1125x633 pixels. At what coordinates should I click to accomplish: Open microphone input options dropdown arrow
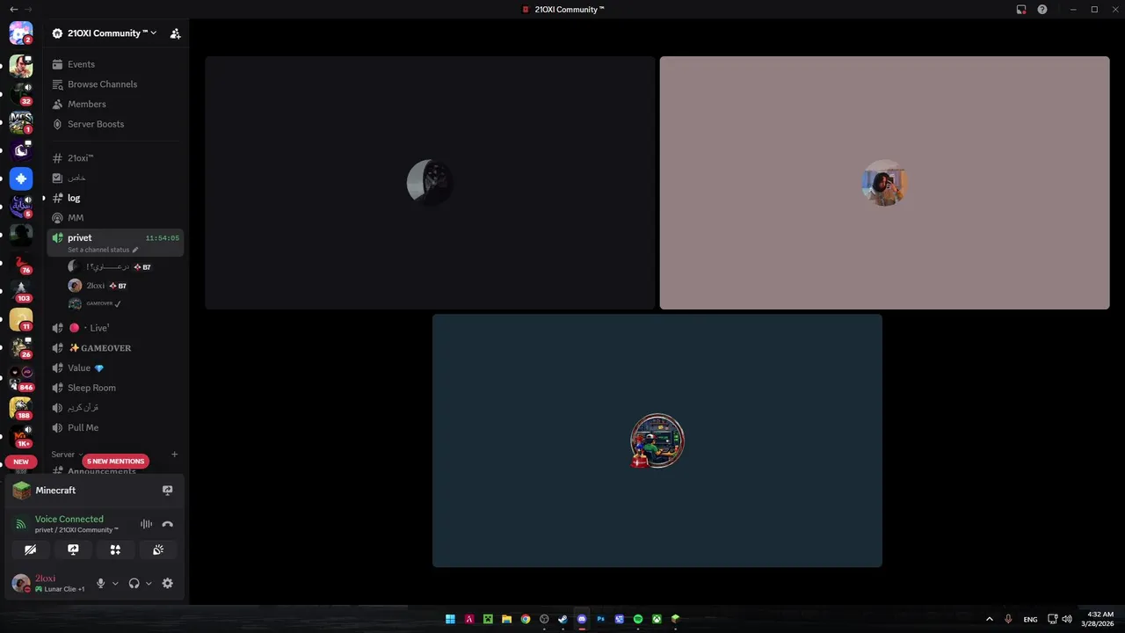tap(115, 584)
